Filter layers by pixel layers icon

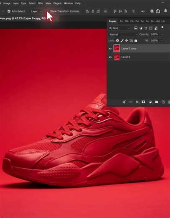136,28
